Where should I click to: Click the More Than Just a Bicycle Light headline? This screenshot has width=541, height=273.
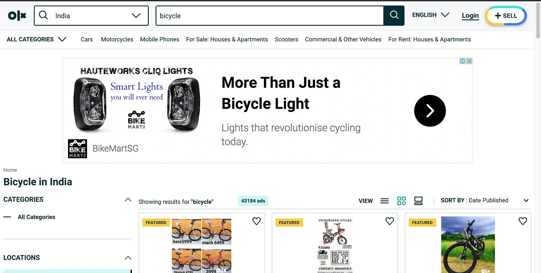(x=281, y=93)
